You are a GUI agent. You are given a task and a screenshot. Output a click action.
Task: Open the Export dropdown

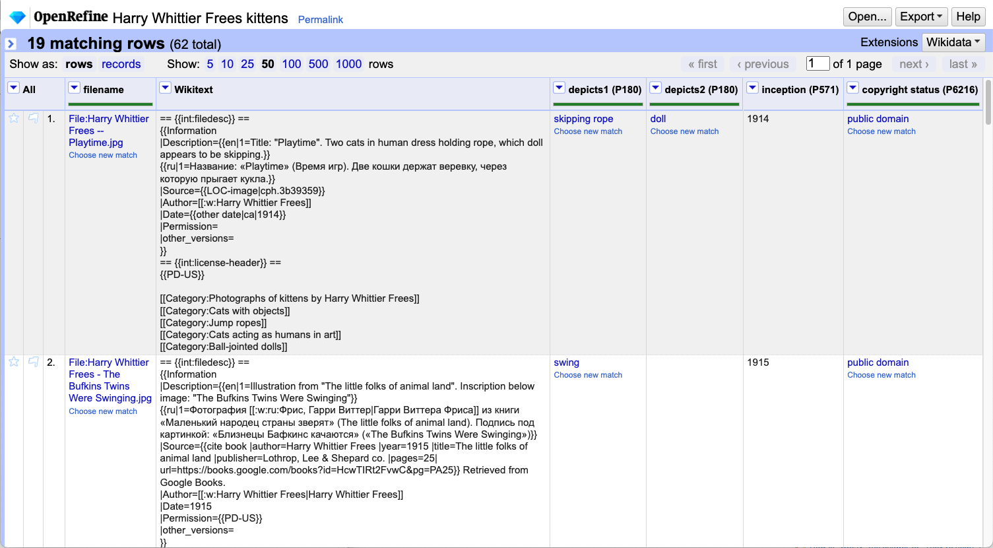point(921,17)
